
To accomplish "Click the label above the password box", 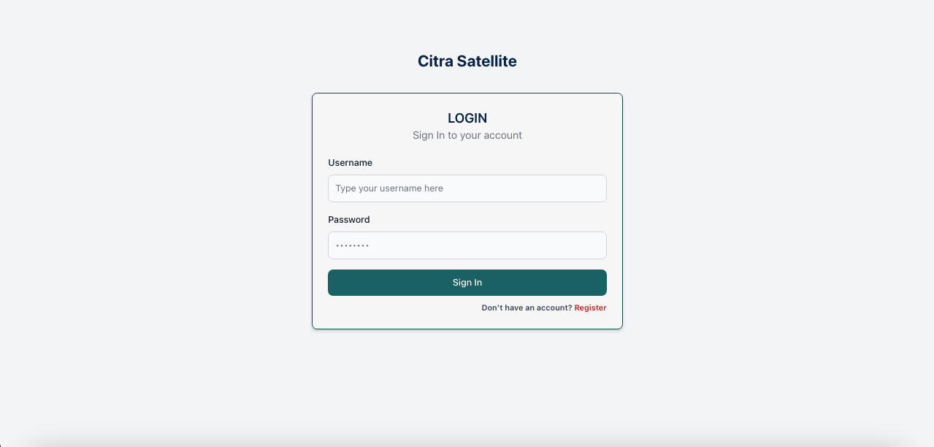I will tap(349, 220).
